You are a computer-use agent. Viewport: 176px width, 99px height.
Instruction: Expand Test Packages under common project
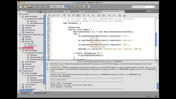pos(20,26)
